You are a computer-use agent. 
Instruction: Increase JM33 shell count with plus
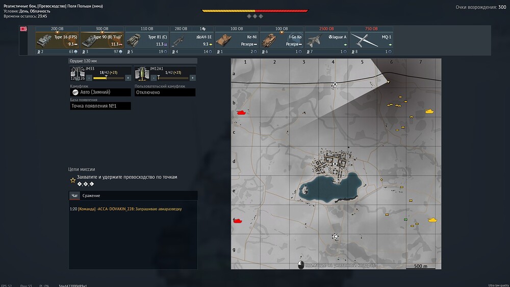point(128,78)
